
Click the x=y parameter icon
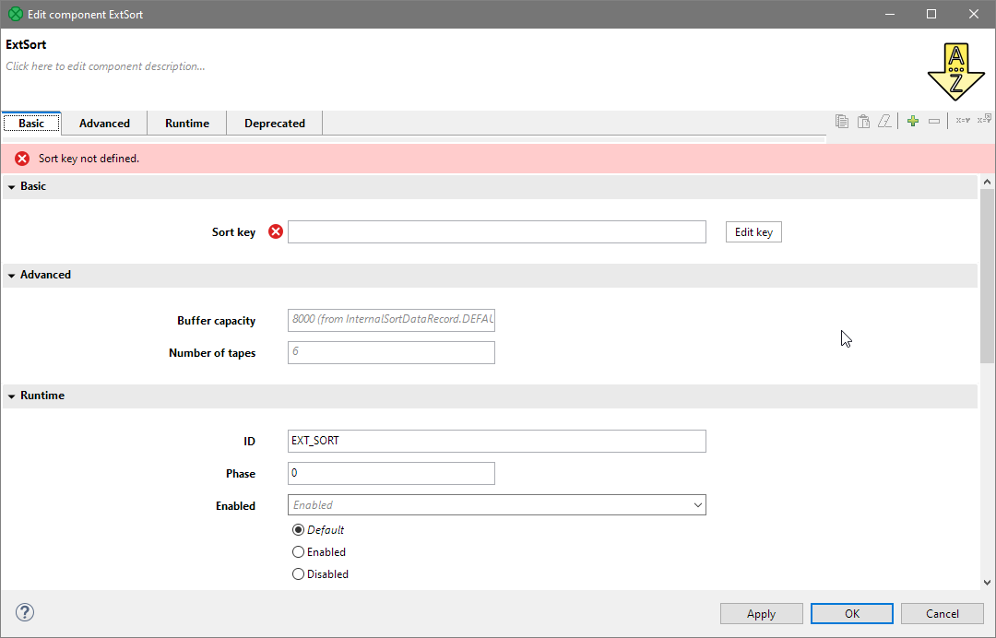962,121
